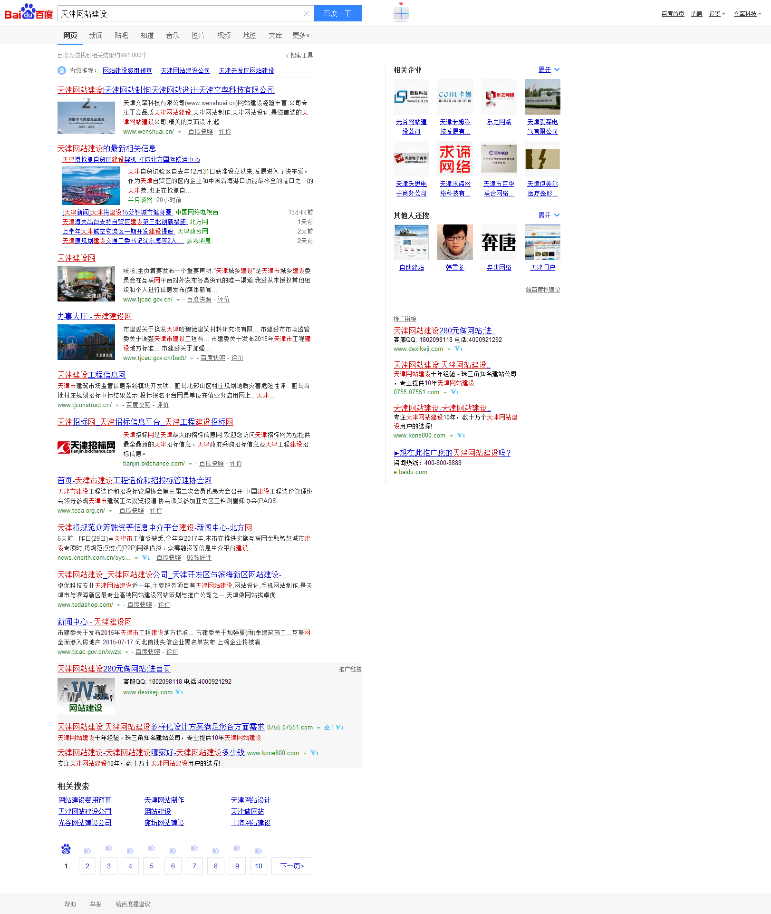This screenshot has height=914, width=771.
Task: Open the 设置 dropdown menu
Action: coord(717,14)
